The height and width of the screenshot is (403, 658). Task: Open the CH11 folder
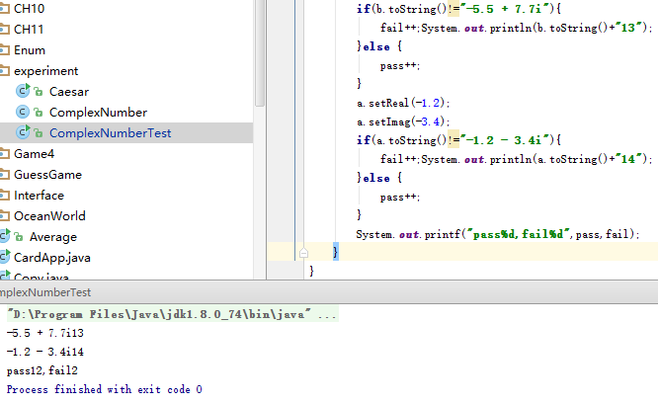[x=28, y=30]
